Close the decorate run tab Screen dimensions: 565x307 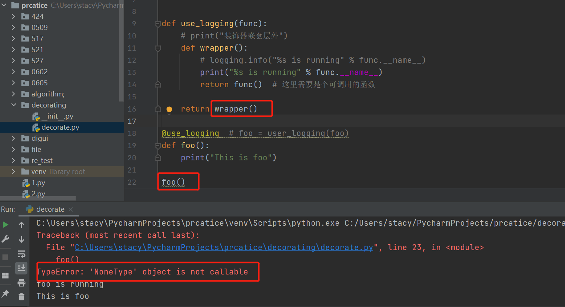point(71,209)
